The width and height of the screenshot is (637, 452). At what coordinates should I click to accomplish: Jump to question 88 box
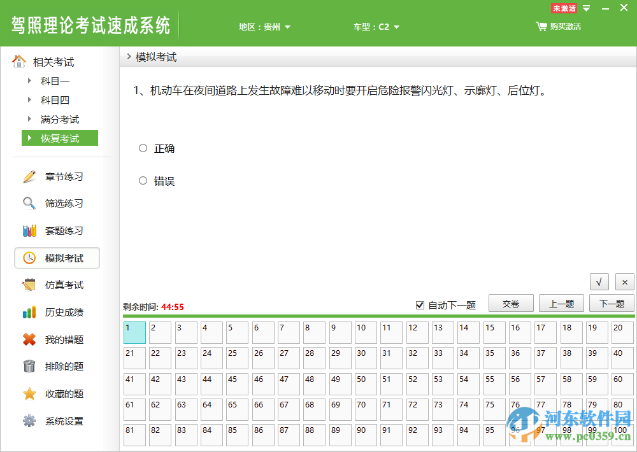pos(315,435)
